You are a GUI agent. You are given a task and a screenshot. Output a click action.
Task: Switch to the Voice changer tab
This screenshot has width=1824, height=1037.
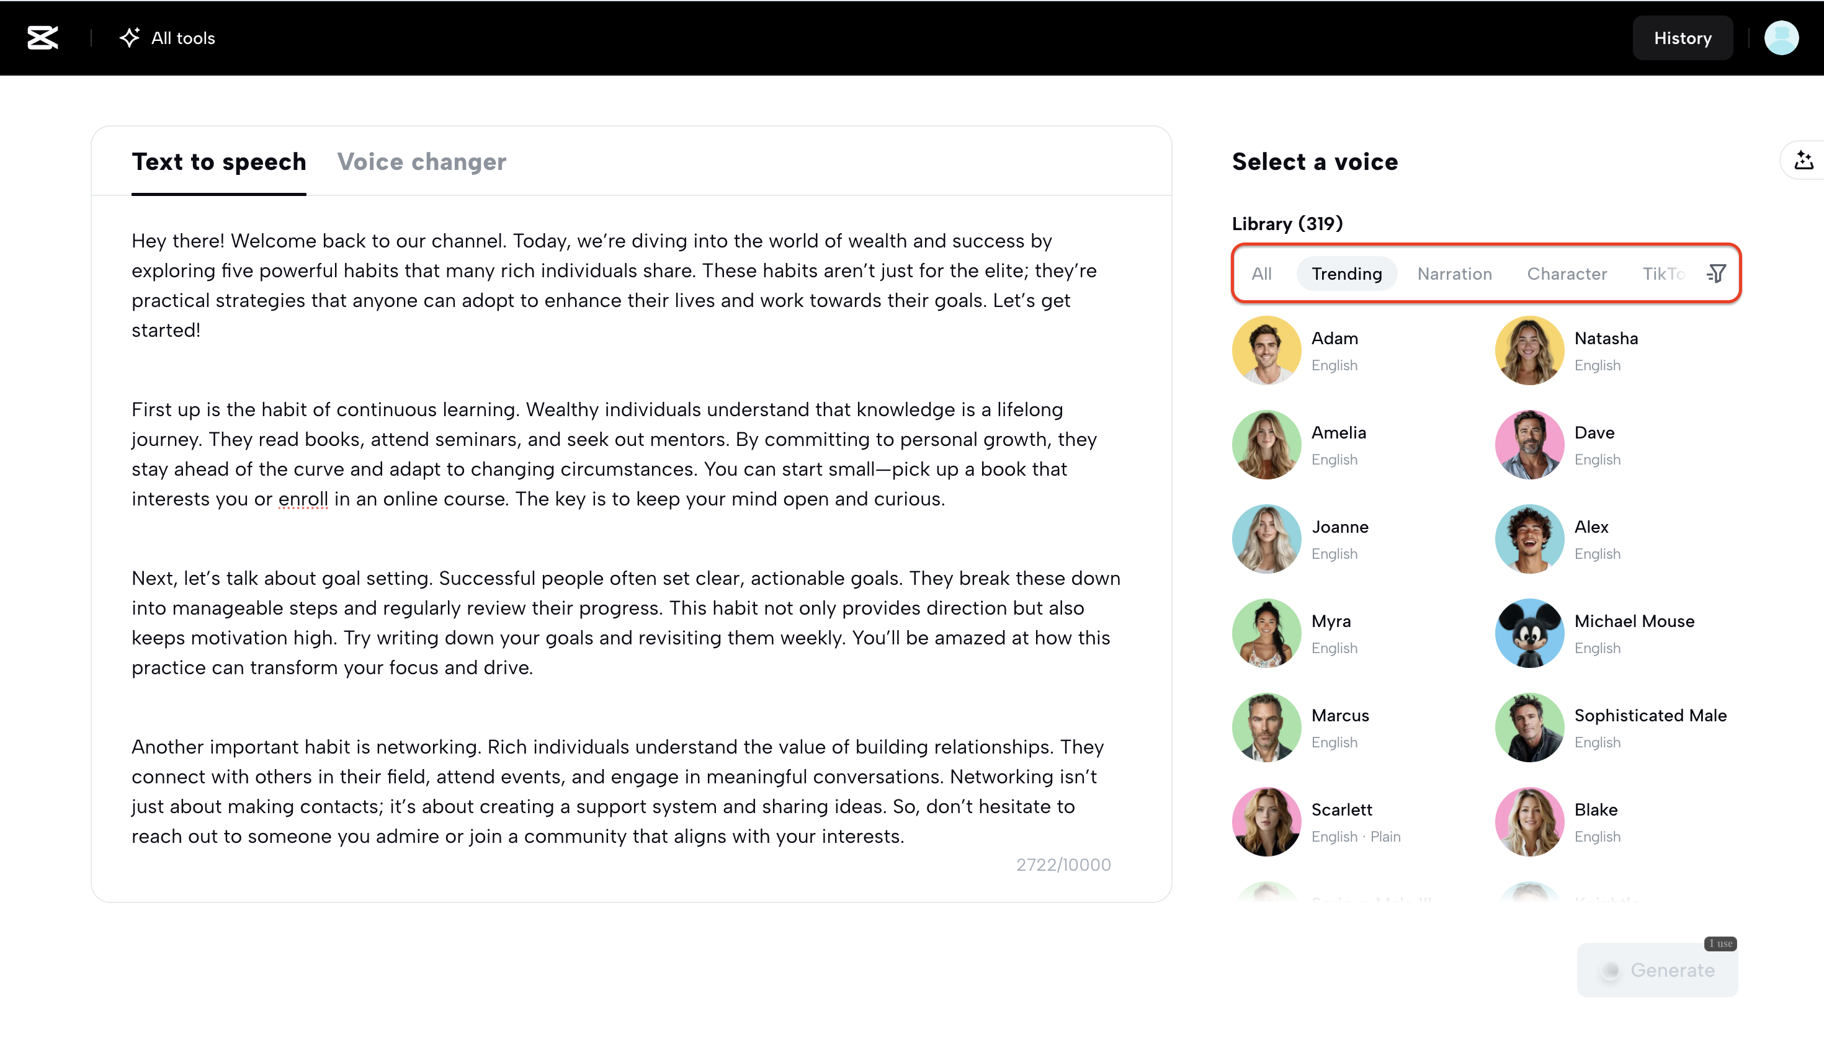[x=422, y=162]
